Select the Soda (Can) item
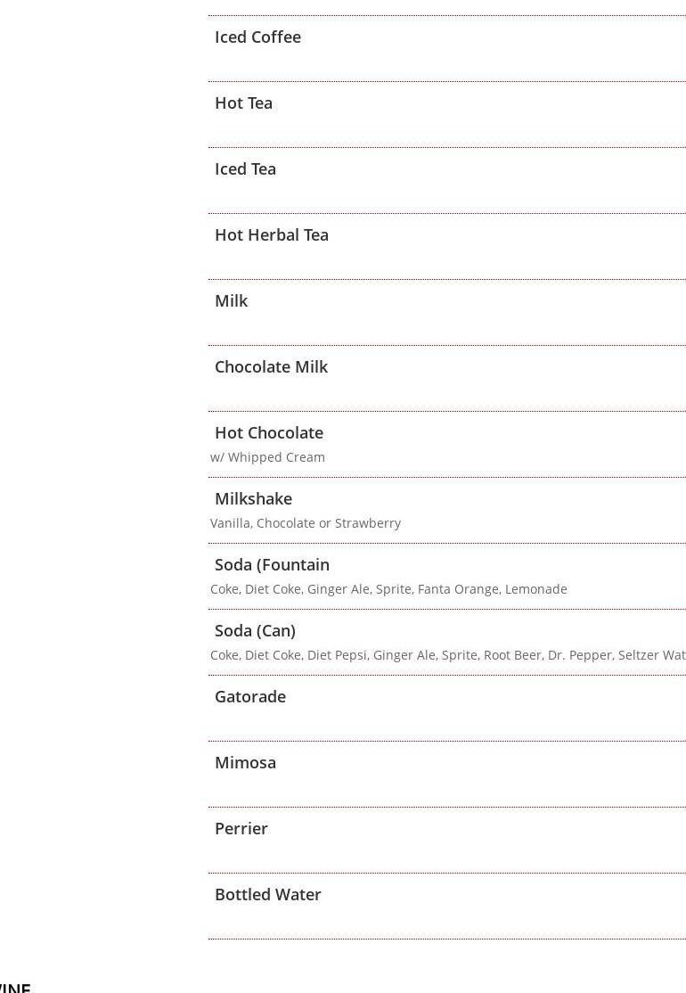 [255, 631]
